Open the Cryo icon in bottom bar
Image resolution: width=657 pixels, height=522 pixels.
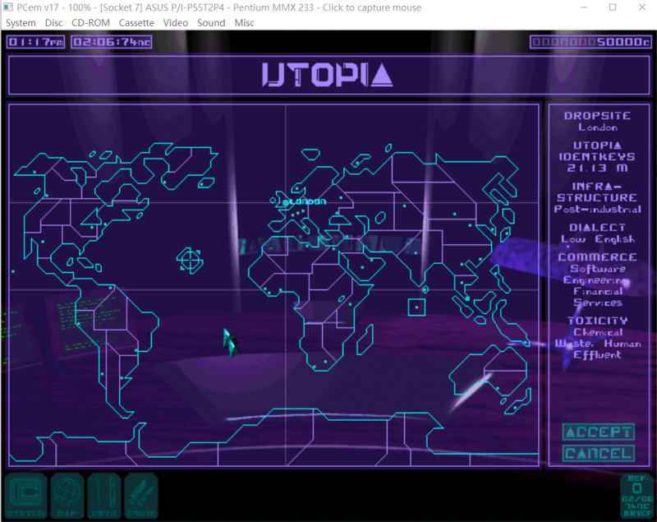pos(103,496)
